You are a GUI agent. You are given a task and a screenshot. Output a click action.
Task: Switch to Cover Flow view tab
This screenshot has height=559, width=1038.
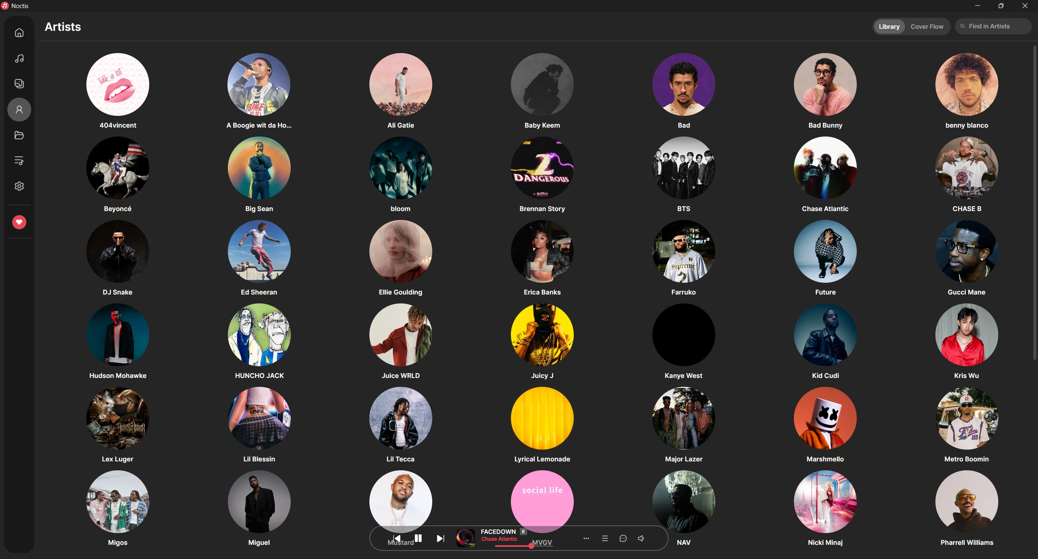point(927,27)
